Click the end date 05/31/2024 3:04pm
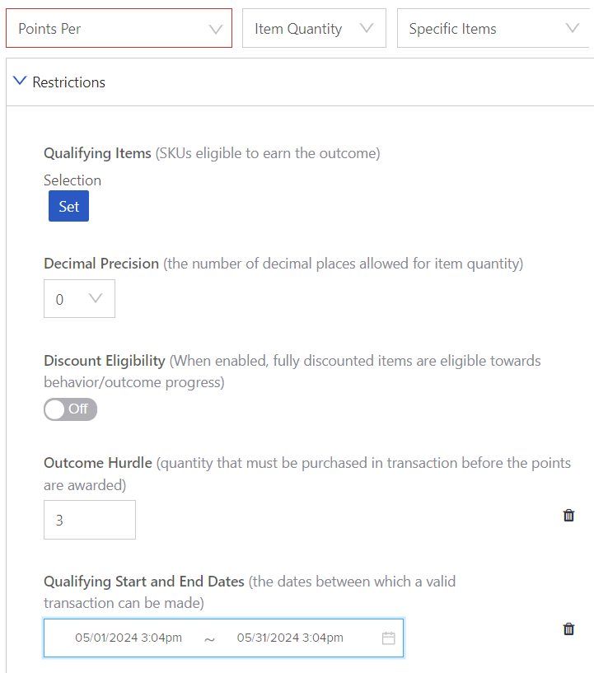 (x=290, y=638)
